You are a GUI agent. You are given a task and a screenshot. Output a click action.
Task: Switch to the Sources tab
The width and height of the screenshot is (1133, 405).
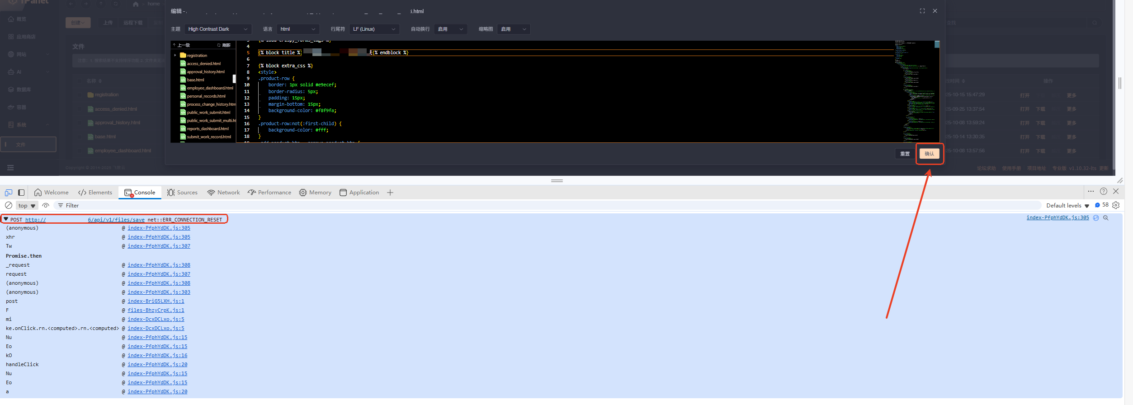click(182, 193)
